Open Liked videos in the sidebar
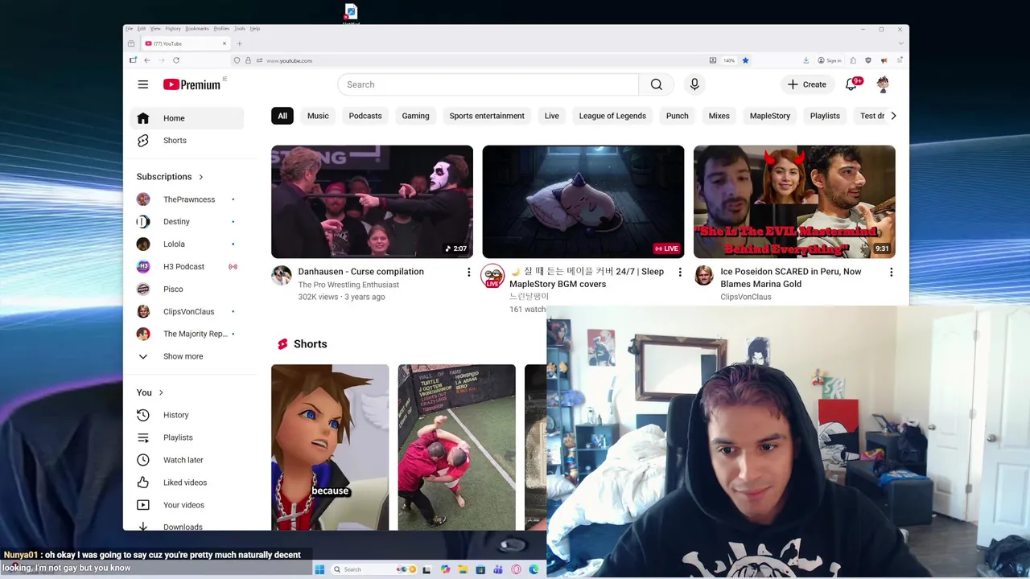Screen dimensions: 1030x579 pyautogui.click(x=187, y=482)
